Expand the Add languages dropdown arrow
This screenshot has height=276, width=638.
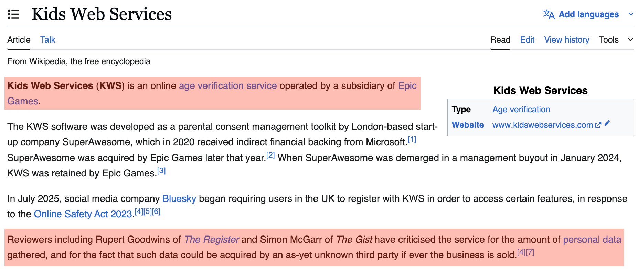630,14
